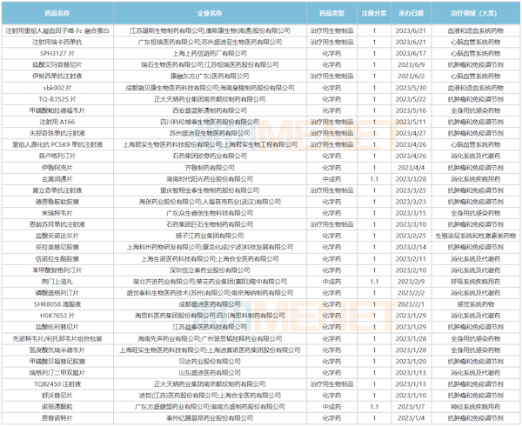This screenshot has height=426, width=522.
Task: Click the 企业名称 column header
Action: pyautogui.click(x=210, y=13)
